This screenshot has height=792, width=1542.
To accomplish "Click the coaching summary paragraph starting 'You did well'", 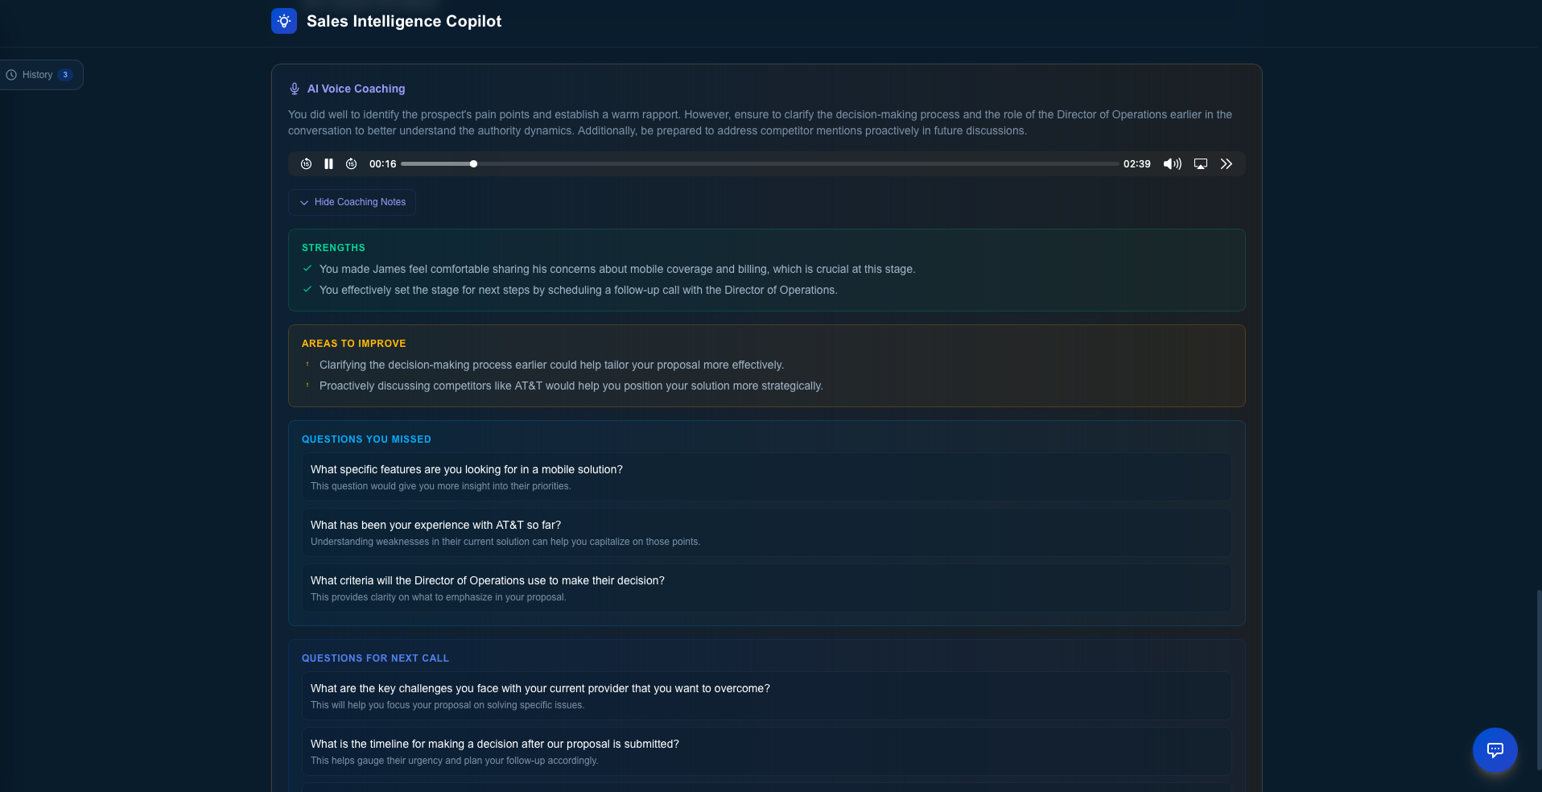I will 760,122.
